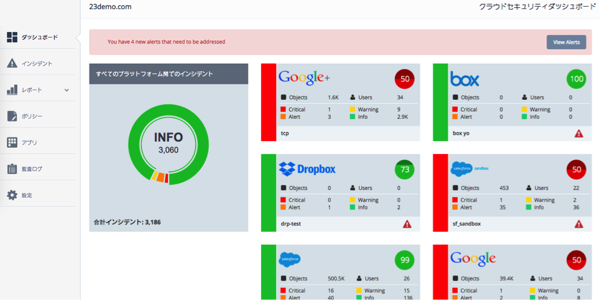
Task: Click Users 22 on sf_sandbox card
Action: (576, 188)
